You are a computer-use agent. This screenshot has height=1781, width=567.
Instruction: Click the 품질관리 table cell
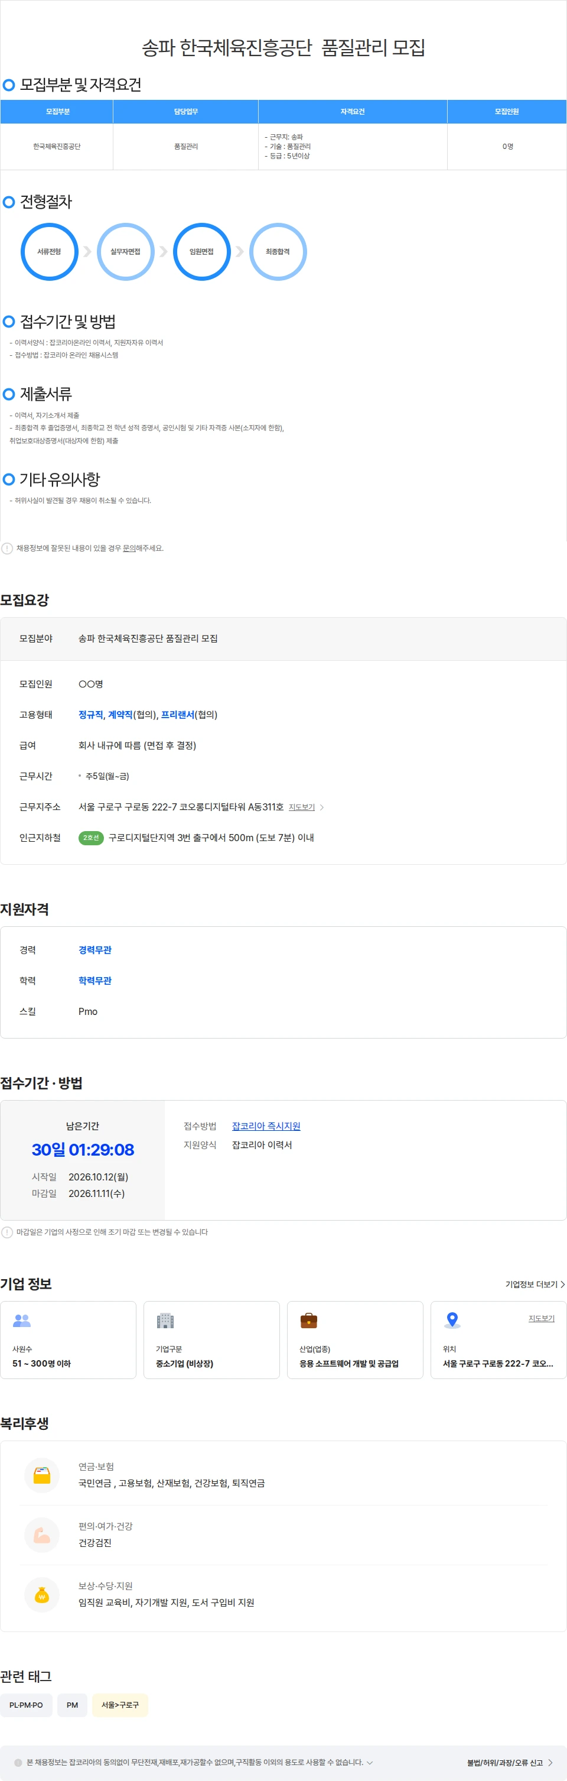click(x=186, y=147)
